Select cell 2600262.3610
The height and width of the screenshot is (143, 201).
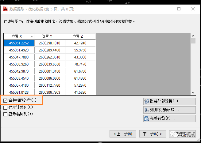tap(50, 57)
